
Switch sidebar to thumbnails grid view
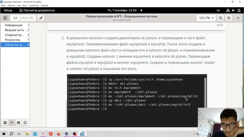pos(5,123)
